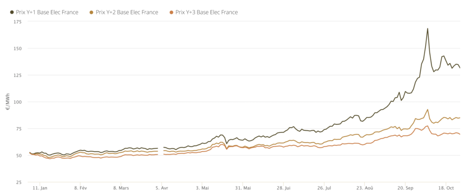Image resolution: width=466 pixels, height=194 pixels.
Task: Click the 3. Mai x-axis label
Action: [202, 187]
